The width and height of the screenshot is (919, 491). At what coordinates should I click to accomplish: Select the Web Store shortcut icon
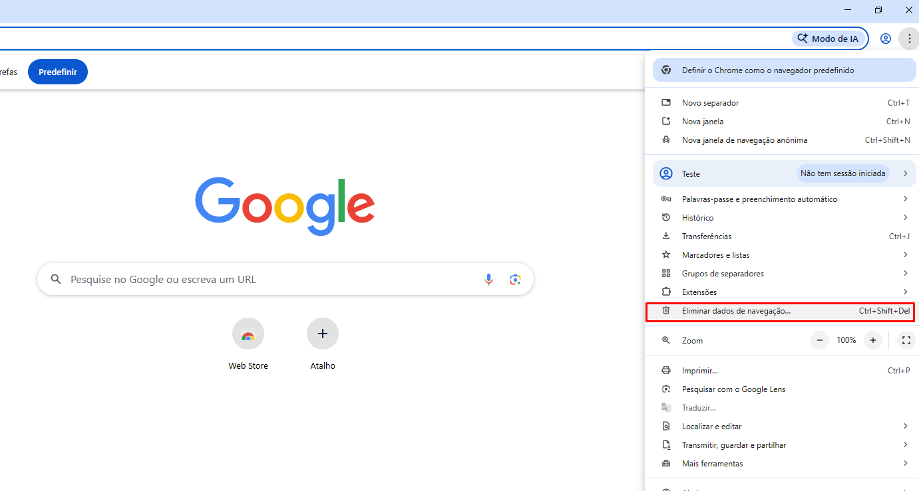[x=248, y=334]
